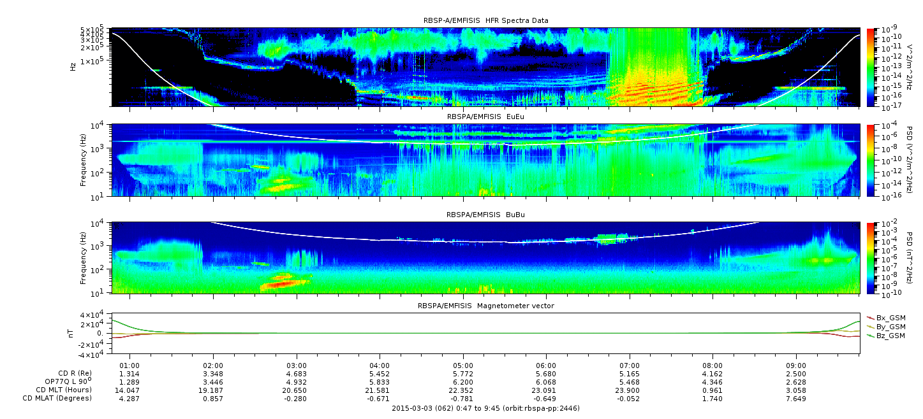The image size is (923, 419).
Task: Click the HFR Spectra Data plot title
Action: (485, 21)
